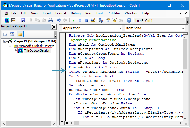This screenshot has width=190, height=128.
Task: Toggle Design Mode icon
Action: click(93, 20)
